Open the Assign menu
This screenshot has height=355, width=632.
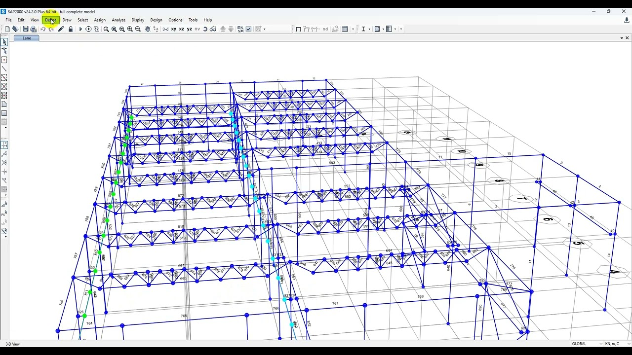pyautogui.click(x=100, y=20)
